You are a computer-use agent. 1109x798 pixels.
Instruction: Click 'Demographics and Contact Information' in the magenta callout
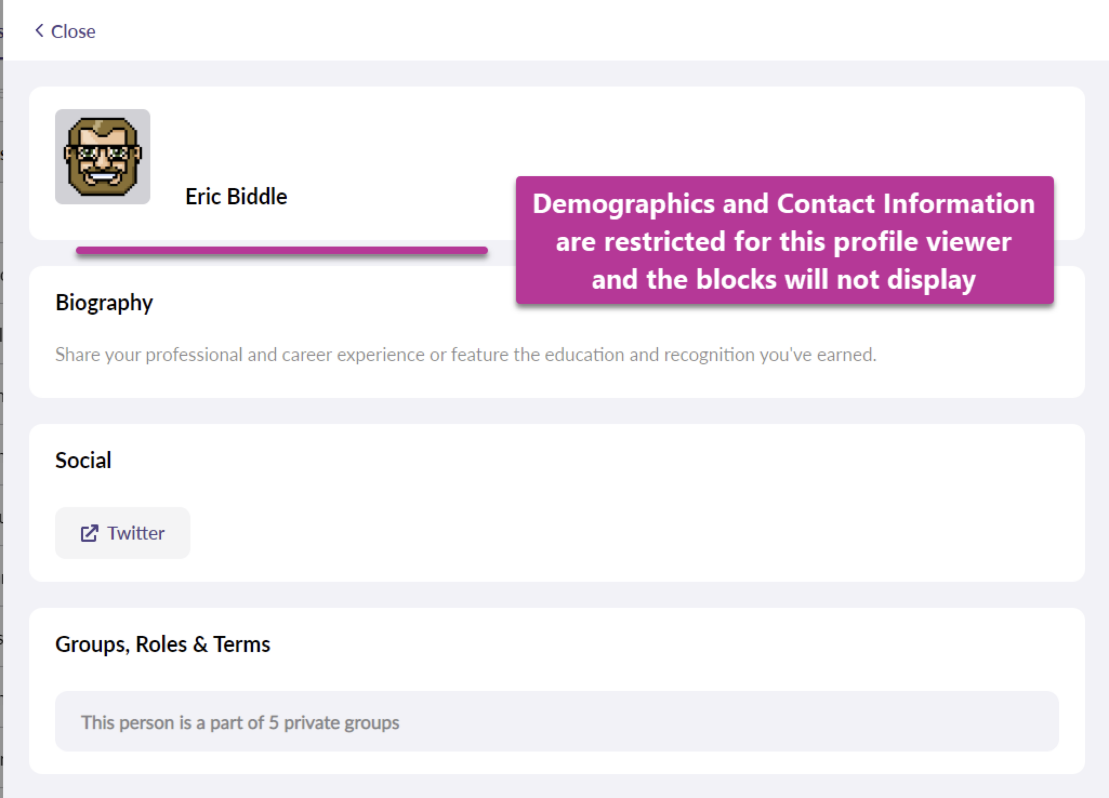click(x=783, y=204)
